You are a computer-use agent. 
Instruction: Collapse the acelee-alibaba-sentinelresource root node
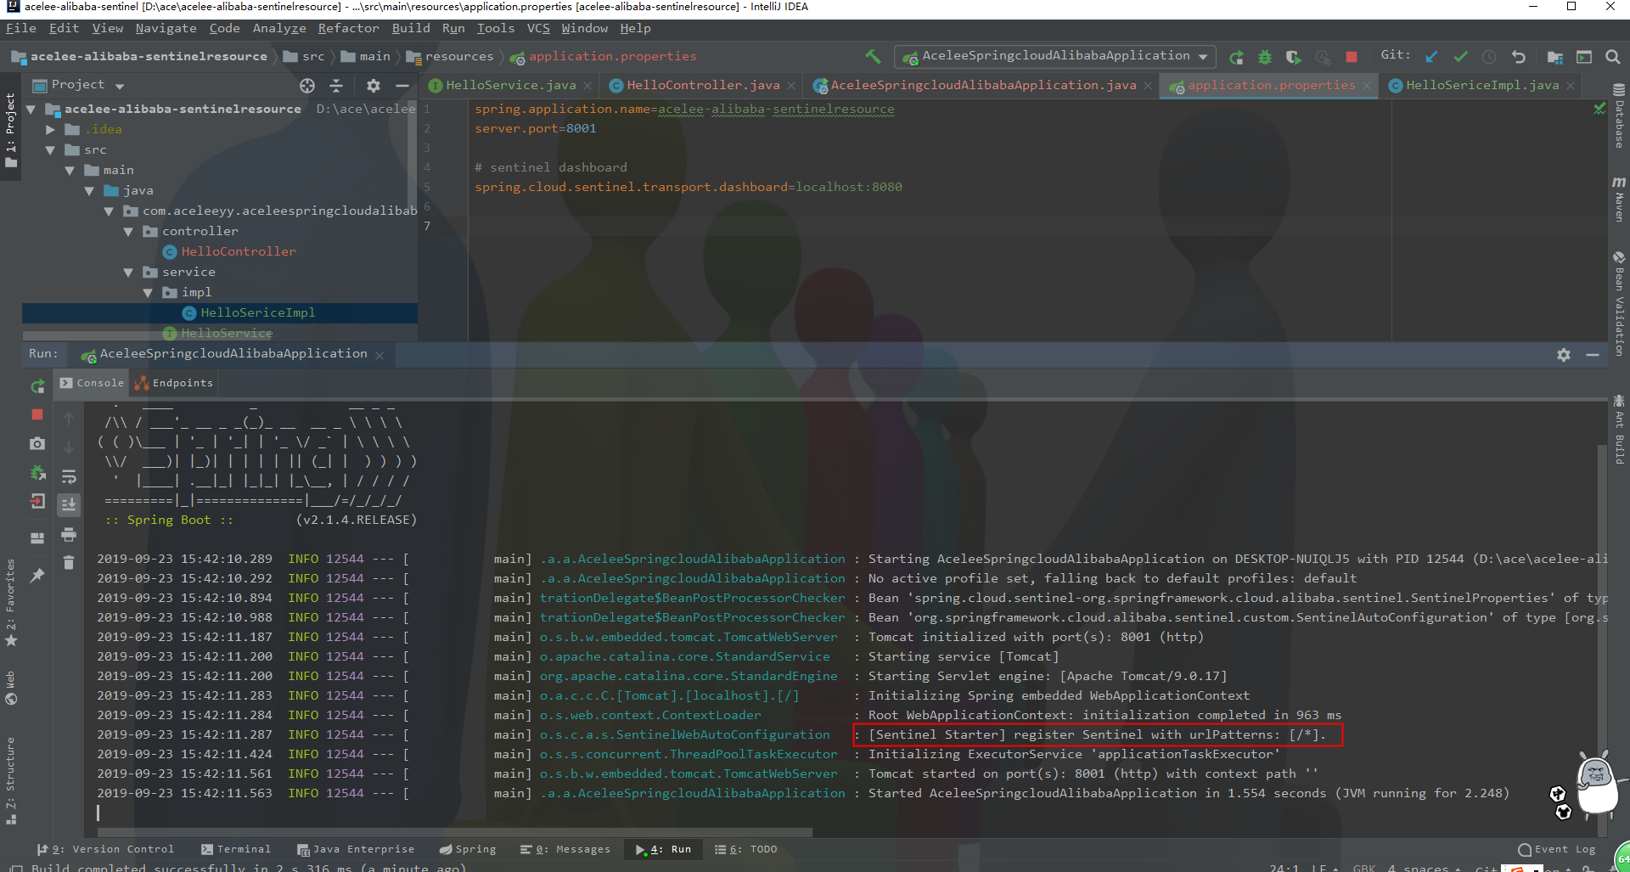[31, 109]
